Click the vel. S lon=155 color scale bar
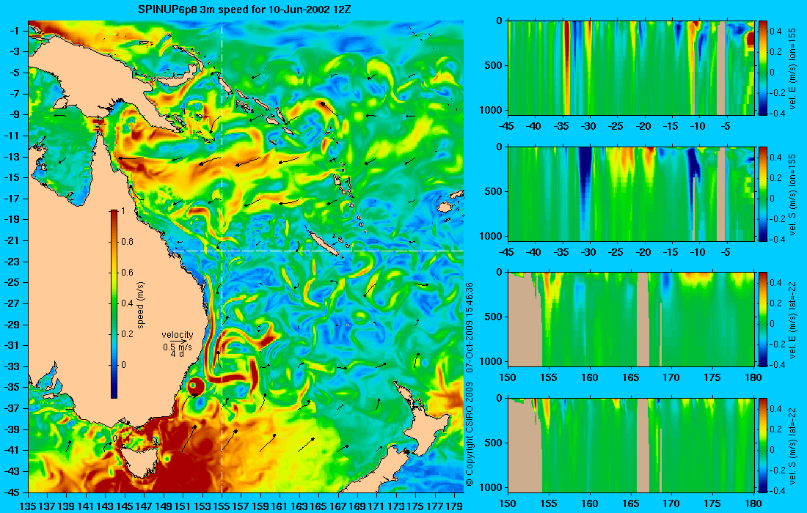The width and height of the screenshot is (807, 513). (763, 193)
